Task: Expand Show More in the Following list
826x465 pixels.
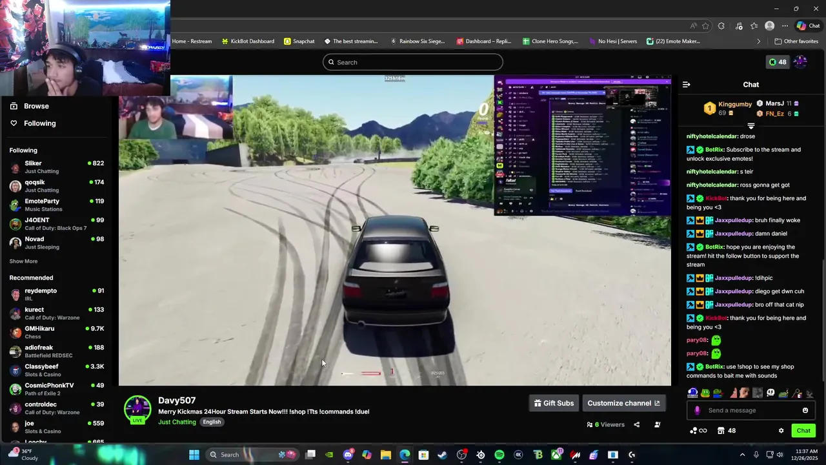Action: 23,262
